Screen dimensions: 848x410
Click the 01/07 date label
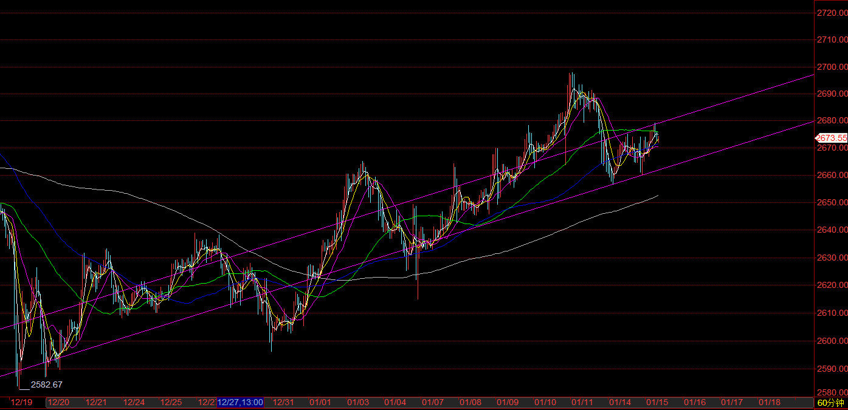point(432,402)
